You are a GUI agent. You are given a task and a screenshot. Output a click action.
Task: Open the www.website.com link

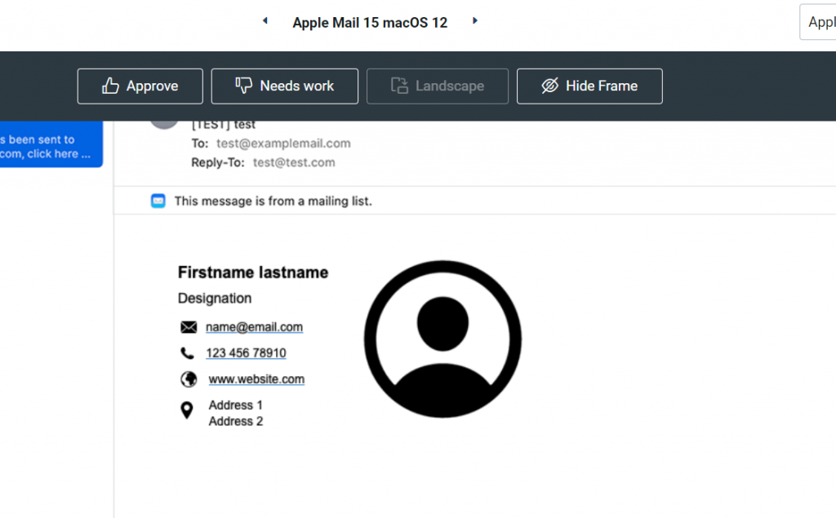point(256,379)
